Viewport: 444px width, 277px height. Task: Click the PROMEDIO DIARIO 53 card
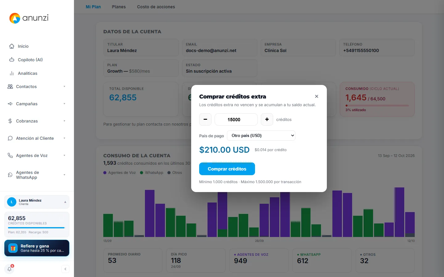click(x=133, y=260)
